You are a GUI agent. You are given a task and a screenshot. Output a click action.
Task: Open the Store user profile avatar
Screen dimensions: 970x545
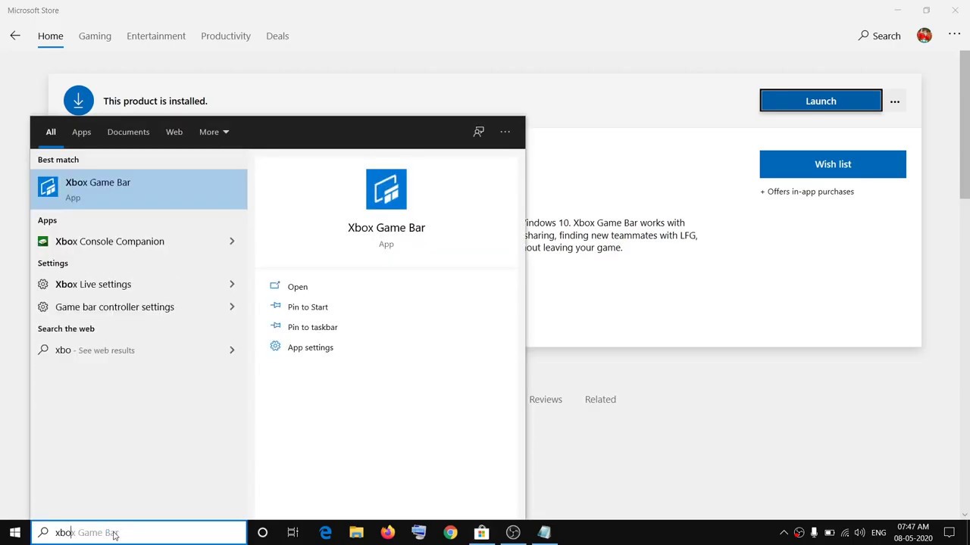point(924,36)
